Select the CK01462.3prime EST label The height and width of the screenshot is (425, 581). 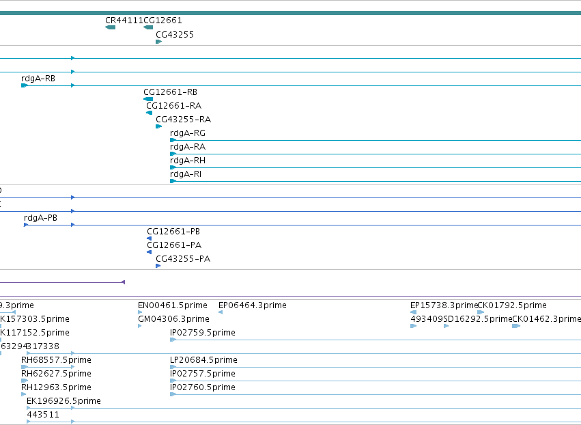click(547, 319)
